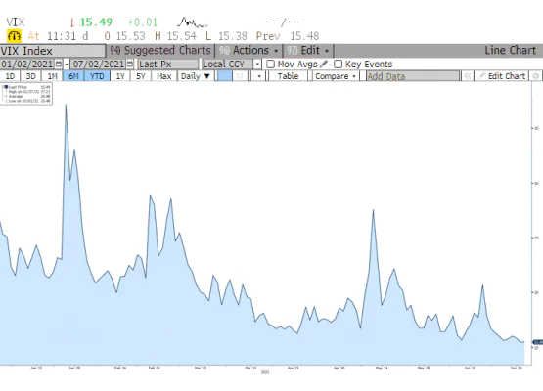Click the chart legend box
543x391 pixels.
(26, 94)
